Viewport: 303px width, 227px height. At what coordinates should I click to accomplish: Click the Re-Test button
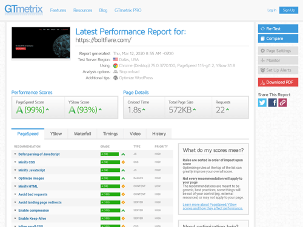coord(278,28)
